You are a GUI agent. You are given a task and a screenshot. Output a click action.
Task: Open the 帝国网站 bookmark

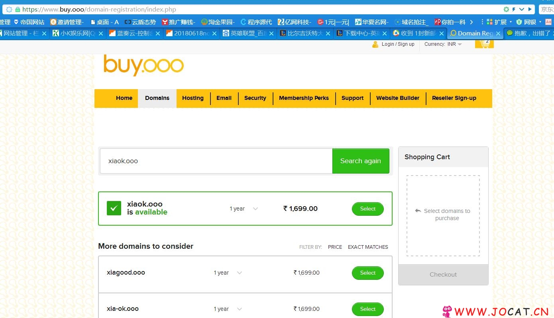click(x=29, y=22)
